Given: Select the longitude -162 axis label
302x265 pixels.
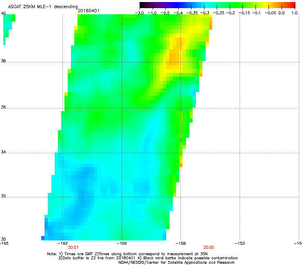Looking at the screenshot, I should click(62, 243).
